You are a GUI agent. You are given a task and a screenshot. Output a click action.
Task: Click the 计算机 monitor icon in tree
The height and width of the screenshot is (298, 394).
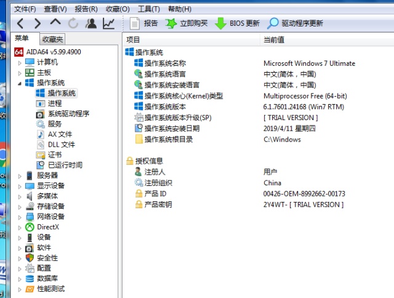[x=30, y=62]
